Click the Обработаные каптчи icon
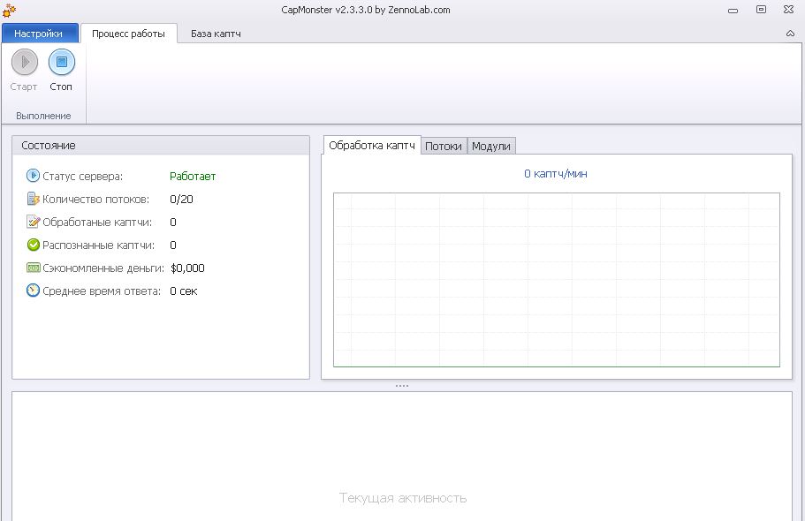 click(33, 222)
